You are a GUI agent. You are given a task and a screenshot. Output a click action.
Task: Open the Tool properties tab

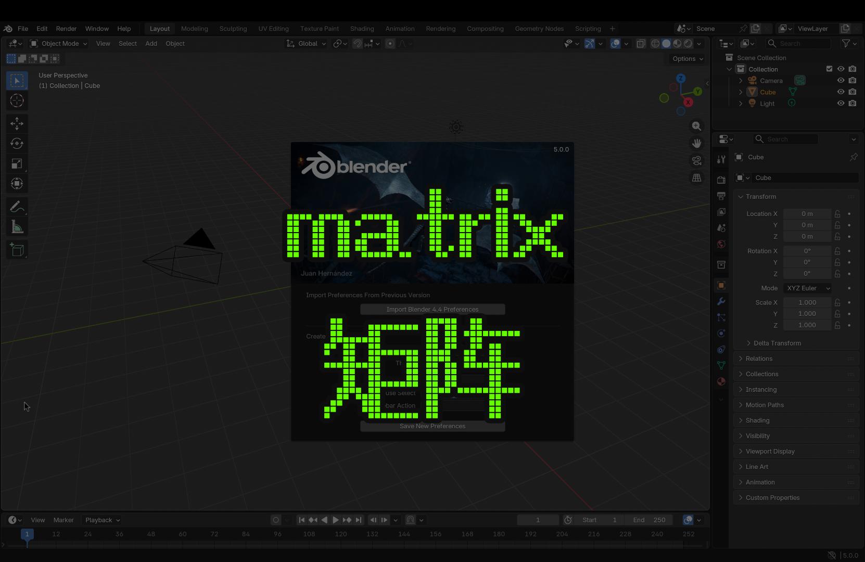point(721,159)
